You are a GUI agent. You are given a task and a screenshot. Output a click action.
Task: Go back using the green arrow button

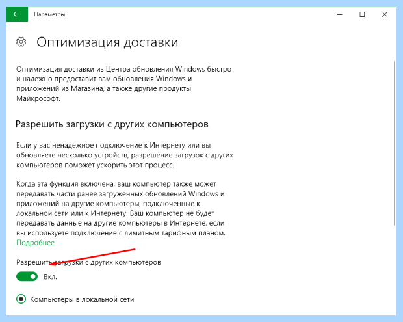pyautogui.click(x=17, y=14)
